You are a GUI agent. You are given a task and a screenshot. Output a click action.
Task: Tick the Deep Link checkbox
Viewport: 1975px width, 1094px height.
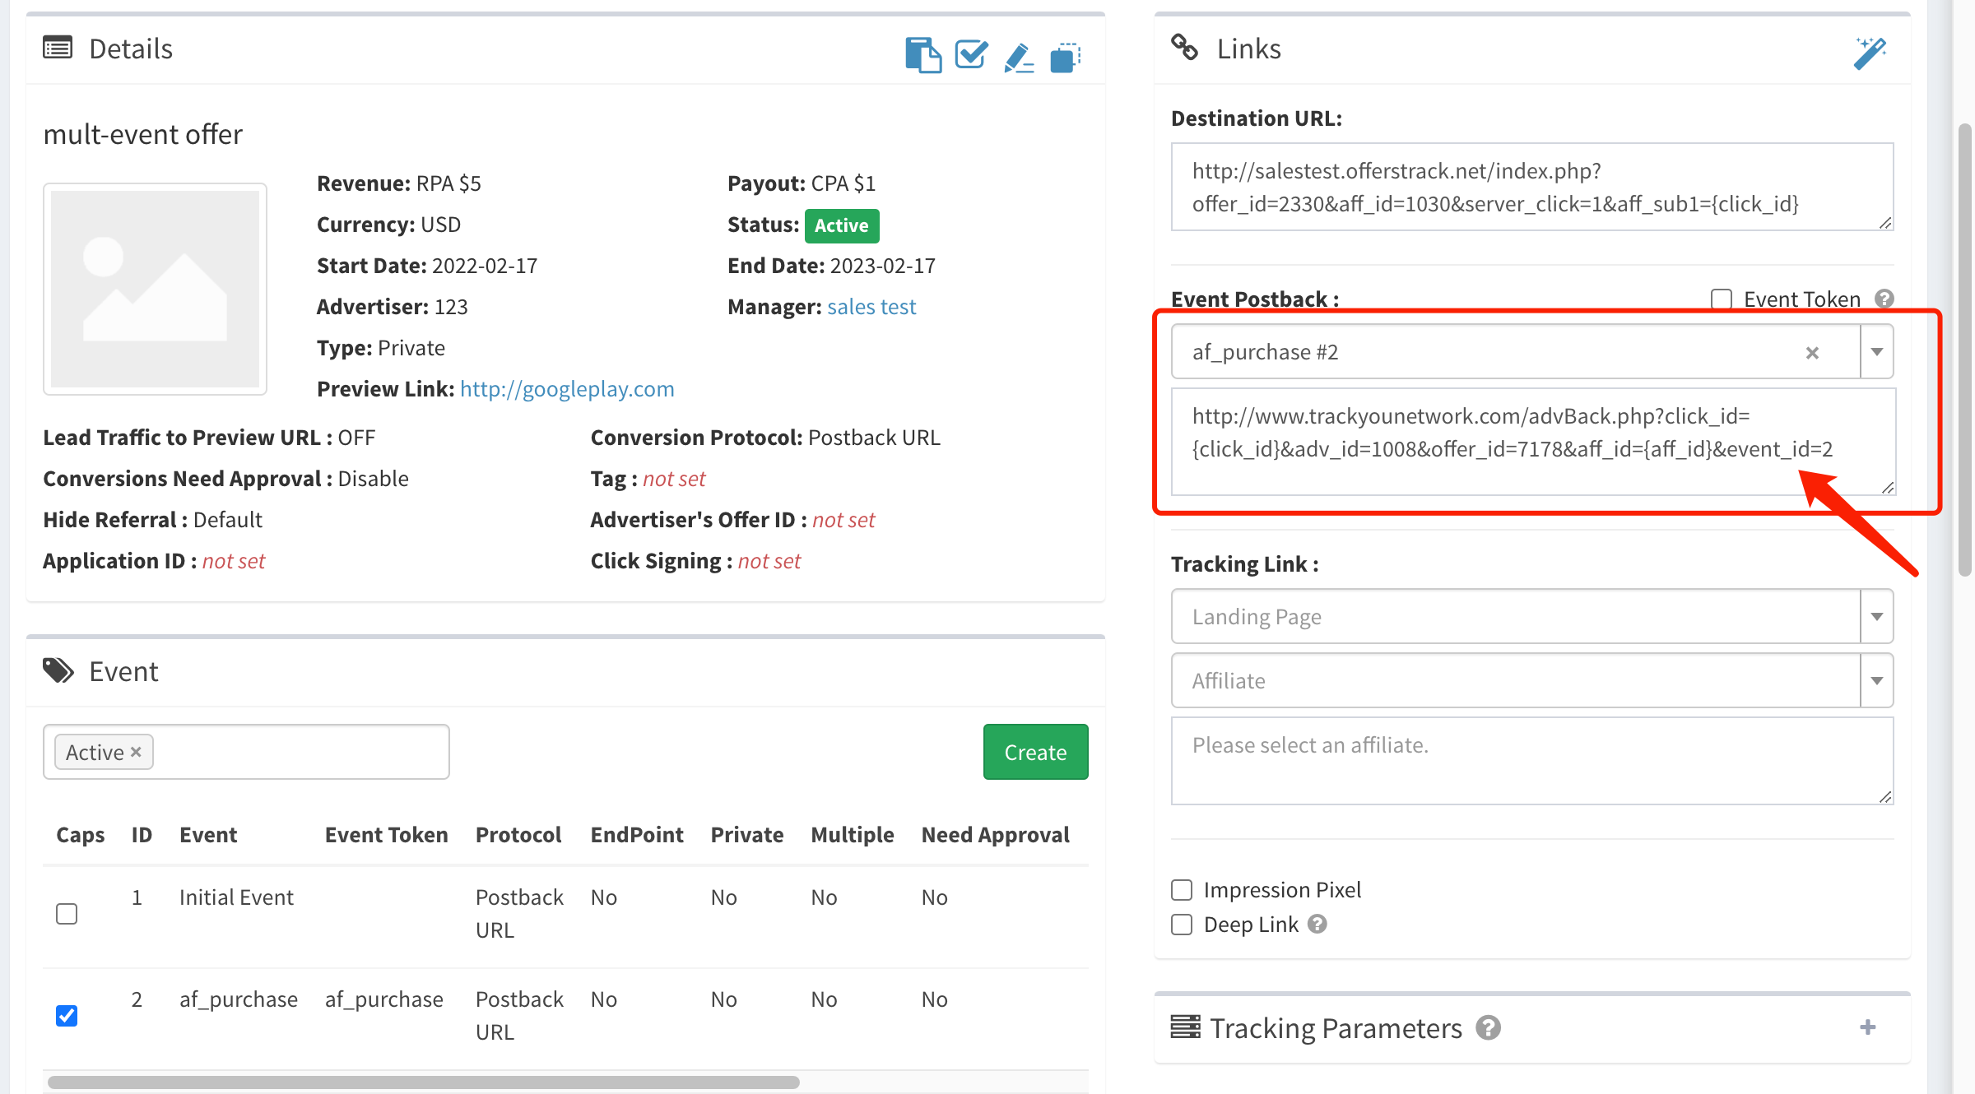(x=1182, y=925)
